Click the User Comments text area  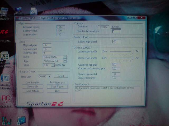[108, 94]
